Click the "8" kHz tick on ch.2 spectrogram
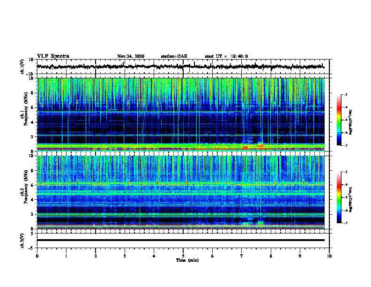 pyautogui.click(x=32, y=171)
